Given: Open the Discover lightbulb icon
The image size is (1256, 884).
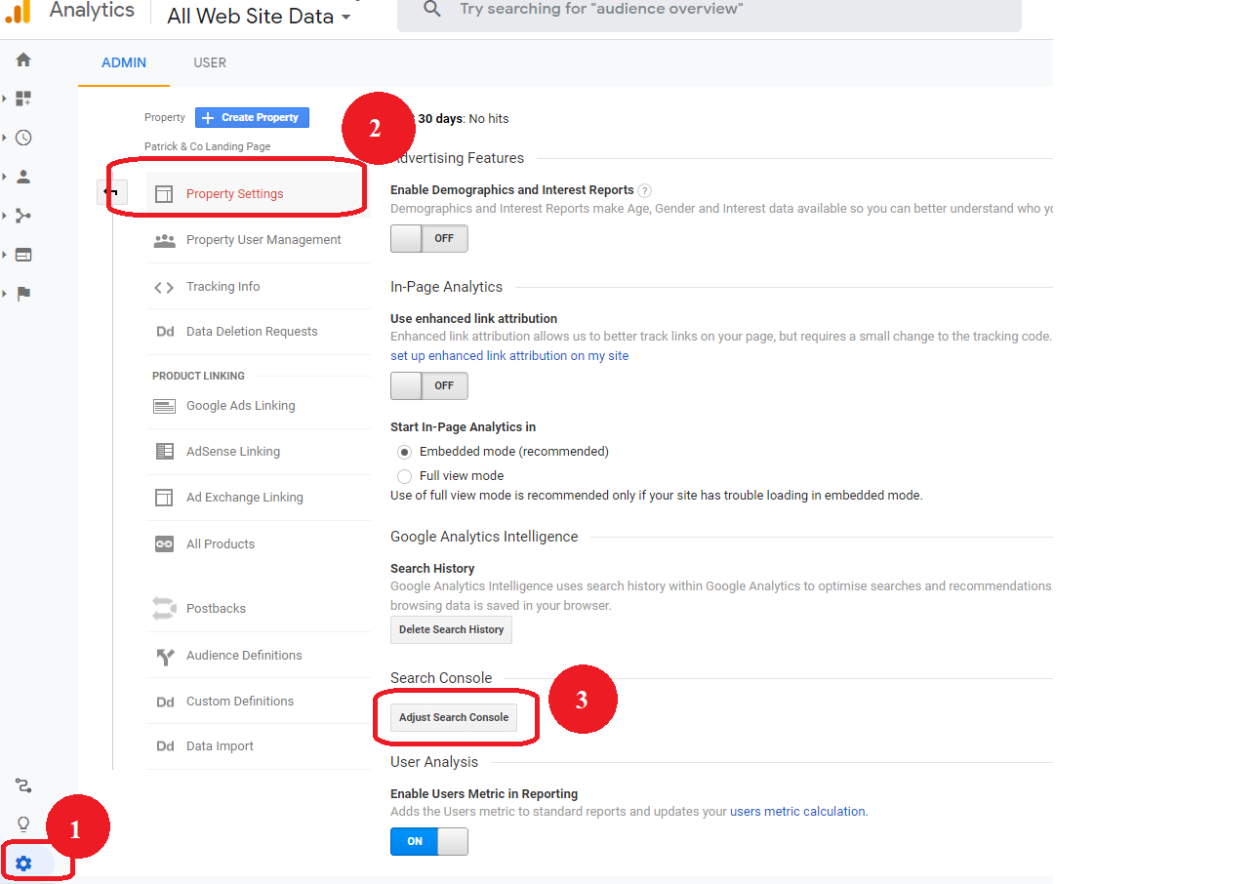Looking at the screenshot, I should [x=23, y=824].
